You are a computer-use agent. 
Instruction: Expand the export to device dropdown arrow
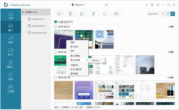[x=74, y=14]
